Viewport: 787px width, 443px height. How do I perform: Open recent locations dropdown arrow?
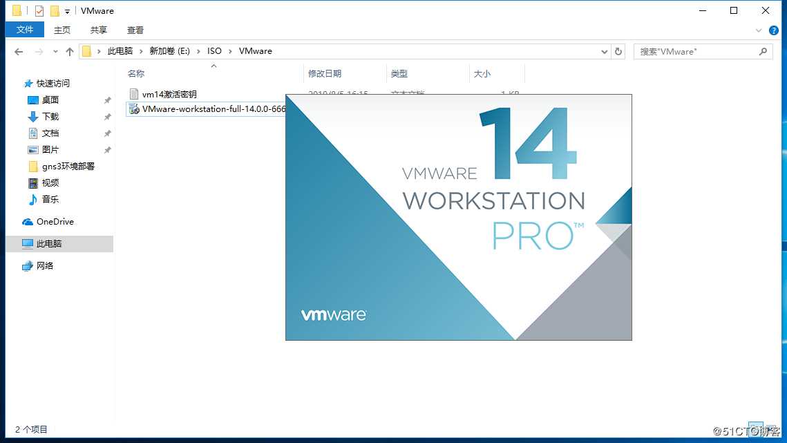[55, 51]
